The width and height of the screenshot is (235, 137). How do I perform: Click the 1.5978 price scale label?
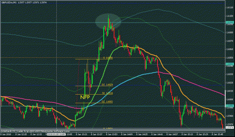[229, 124]
